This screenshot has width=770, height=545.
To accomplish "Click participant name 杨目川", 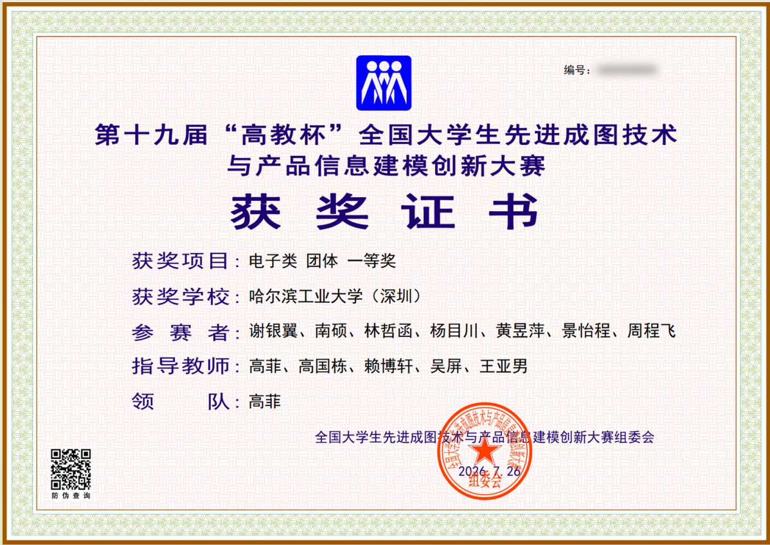I will click(454, 331).
